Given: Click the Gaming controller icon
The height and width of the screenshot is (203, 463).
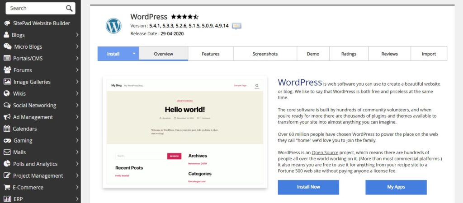Looking at the screenshot, I should 7,141.
